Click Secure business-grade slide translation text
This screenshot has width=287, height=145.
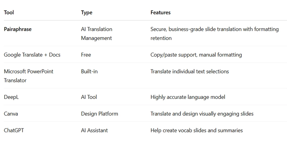tap(215, 34)
